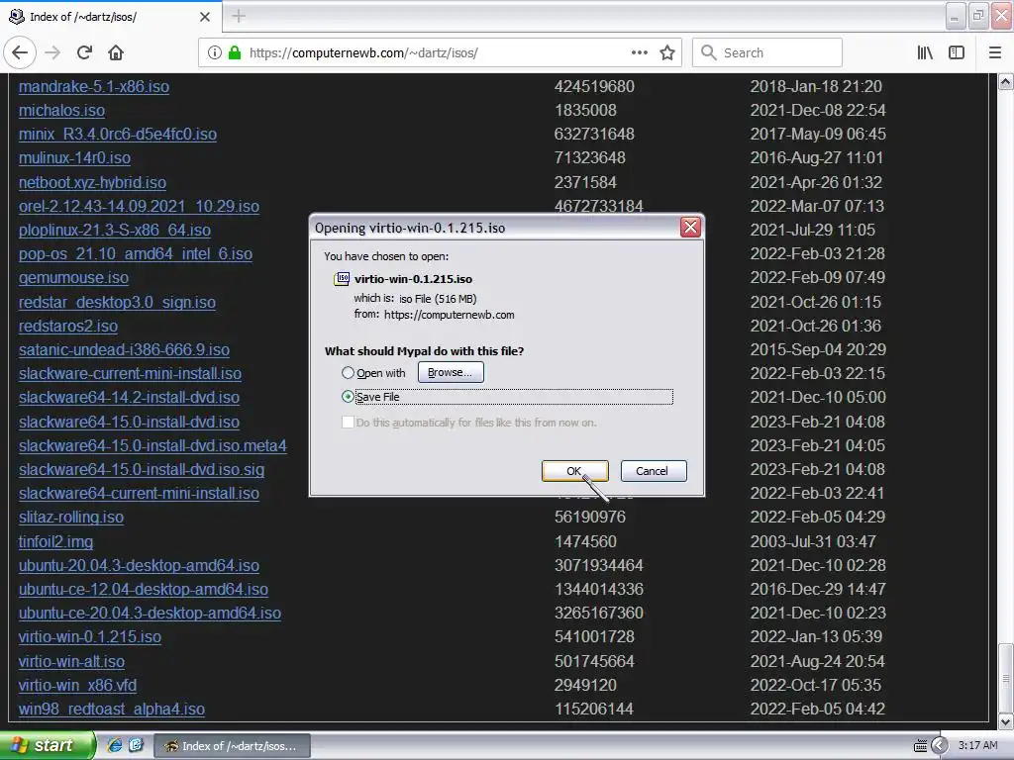The width and height of the screenshot is (1014, 760).
Task: Click the iso file icon in dialog
Action: [342, 278]
